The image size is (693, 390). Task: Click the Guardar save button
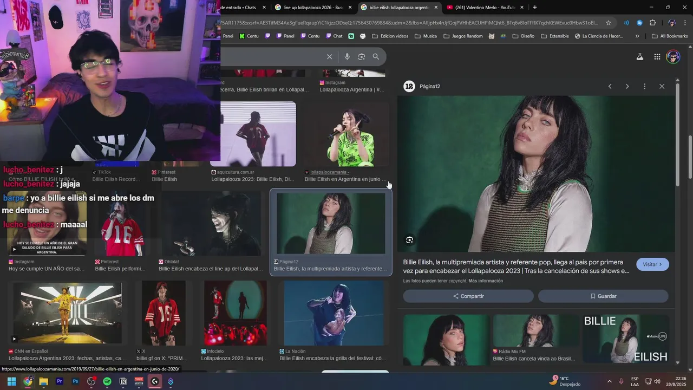click(x=603, y=296)
